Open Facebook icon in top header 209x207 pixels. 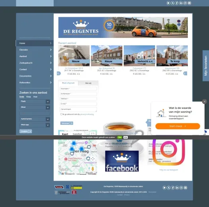coord(177,3)
